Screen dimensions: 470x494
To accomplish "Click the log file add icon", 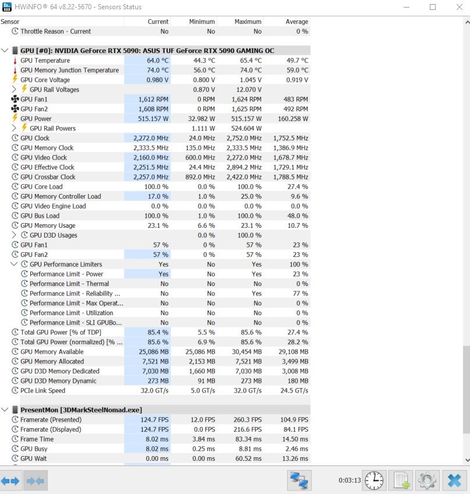I will (401, 481).
